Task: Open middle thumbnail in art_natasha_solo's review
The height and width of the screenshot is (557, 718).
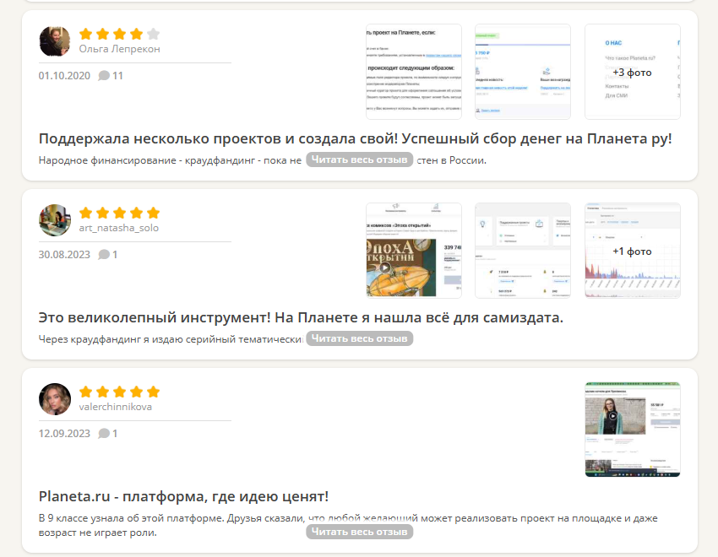Action: coord(523,251)
